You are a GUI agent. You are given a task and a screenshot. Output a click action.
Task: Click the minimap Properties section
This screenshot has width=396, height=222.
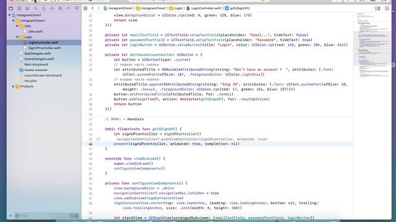pyautogui.click(x=364, y=23)
